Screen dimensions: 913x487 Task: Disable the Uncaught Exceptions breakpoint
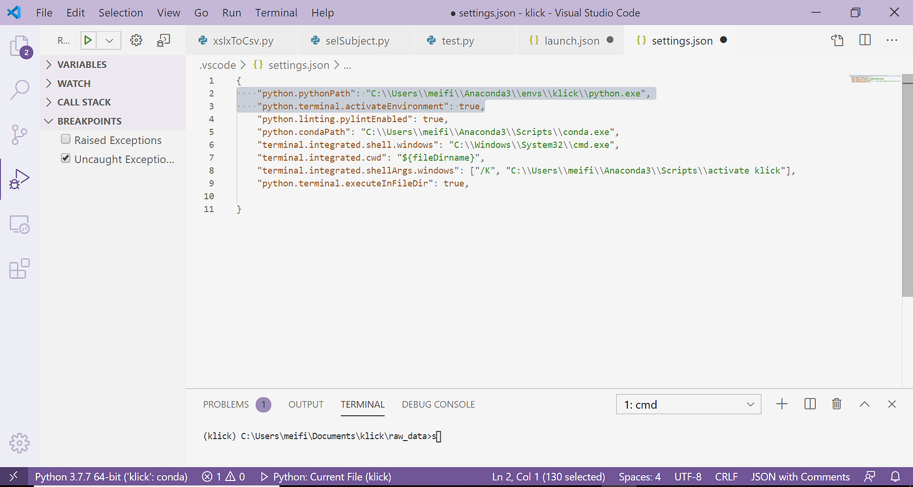point(65,157)
